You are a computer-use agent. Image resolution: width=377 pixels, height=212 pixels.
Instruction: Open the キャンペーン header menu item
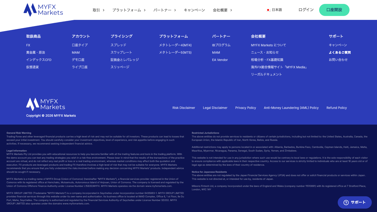[194, 10]
